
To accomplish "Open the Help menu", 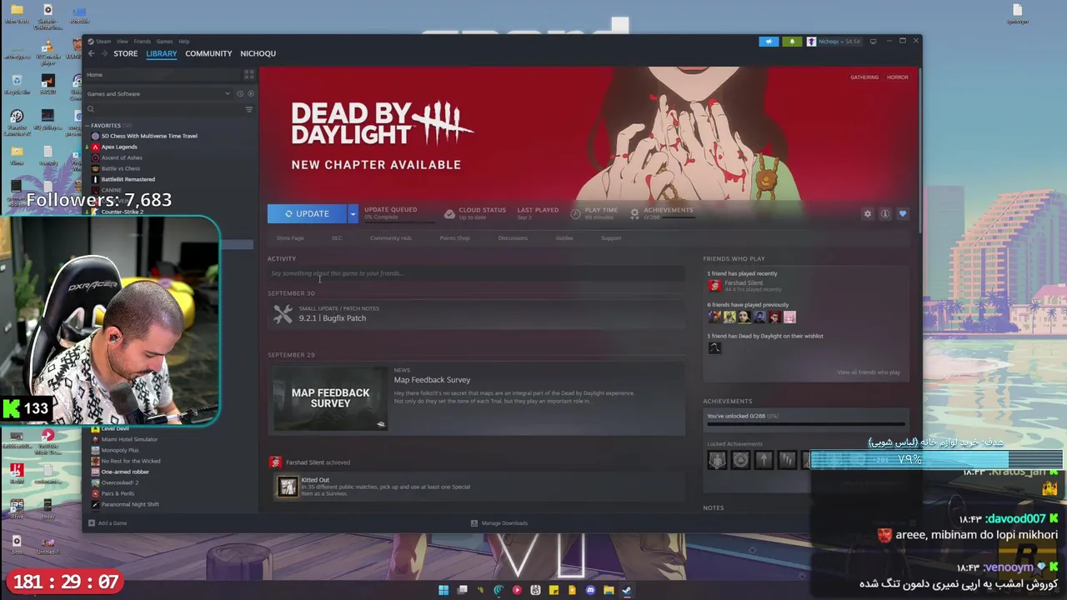I will (x=183, y=42).
